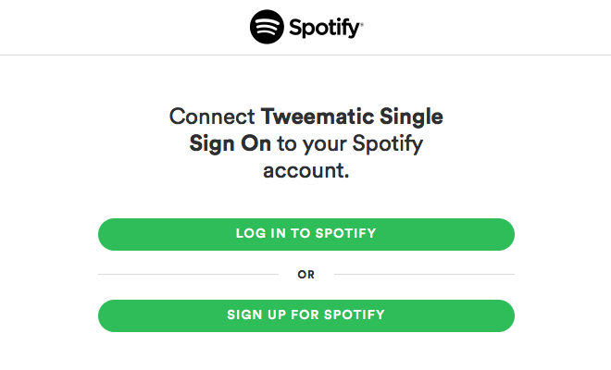The image size is (611, 370).
Task: Click the bold word On in heading
Action: coord(256,143)
